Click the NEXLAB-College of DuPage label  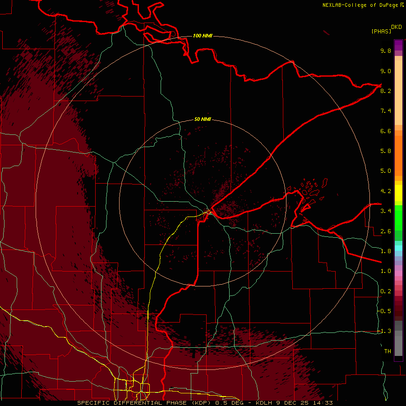pyautogui.click(x=360, y=5)
